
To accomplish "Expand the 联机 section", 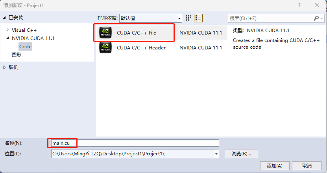I will 4,67.
